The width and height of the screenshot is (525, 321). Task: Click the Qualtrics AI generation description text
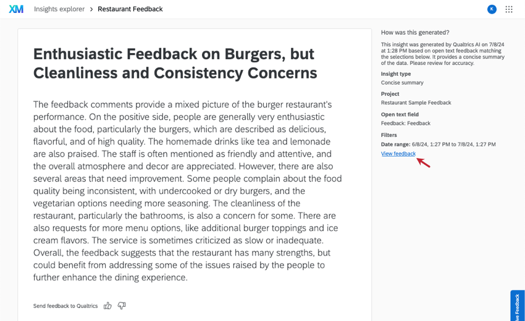(x=443, y=54)
